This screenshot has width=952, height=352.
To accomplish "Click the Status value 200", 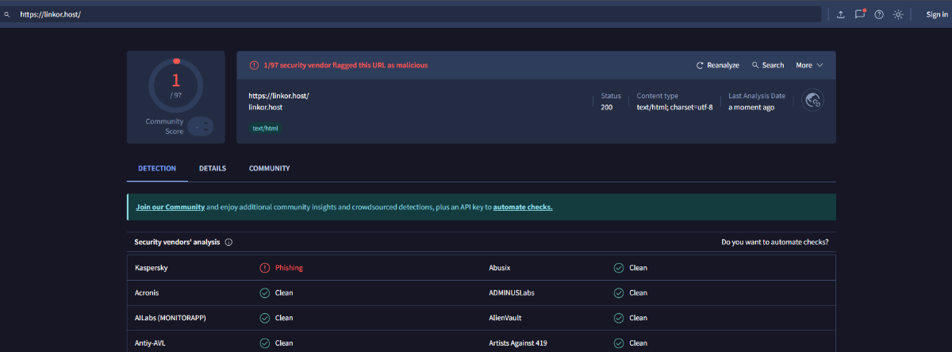I will pos(607,107).
